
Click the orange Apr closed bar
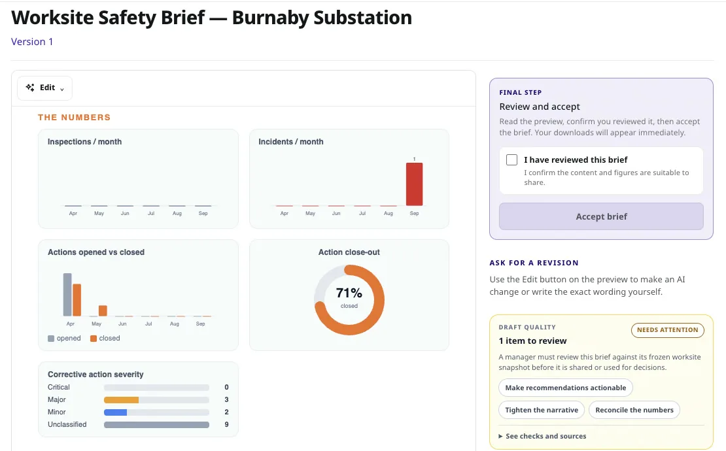tap(77, 300)
